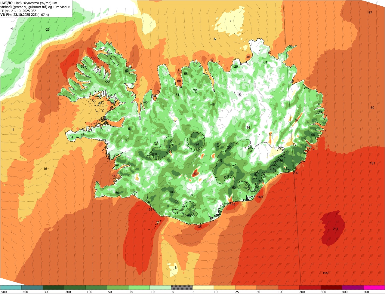Click the legend swatch between -500 and -400
Screen dimensions: 385x294
tap(11, 287)
